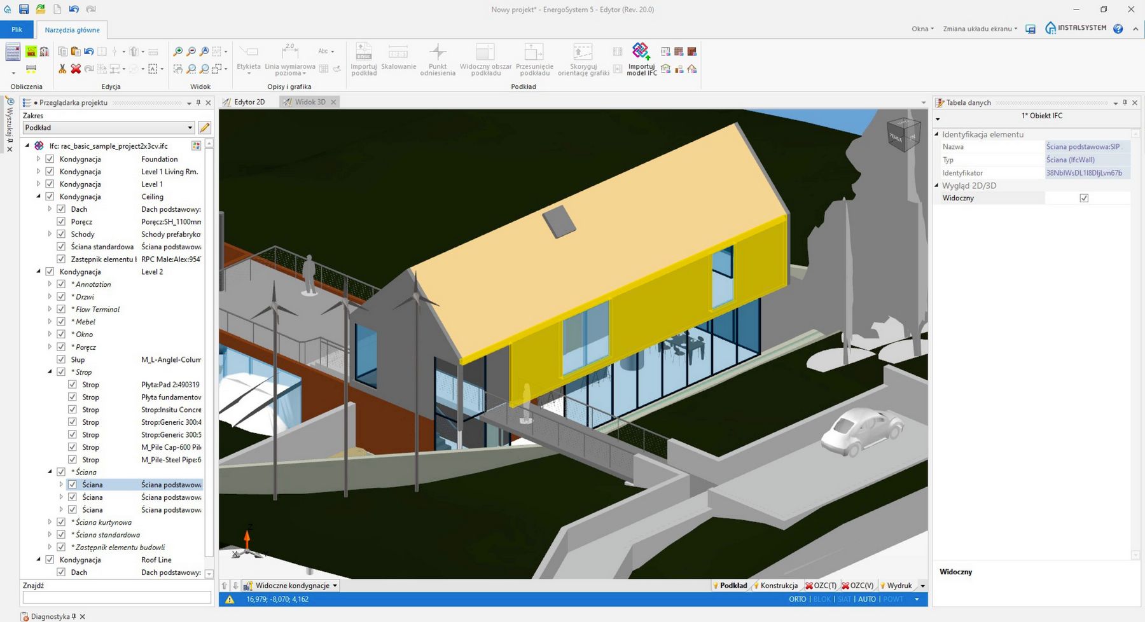Click the pin icon of Tabela danych panel
The width and height of the screenshot is (1145, 622).
pyautogui.click(x=1125, y=102)
